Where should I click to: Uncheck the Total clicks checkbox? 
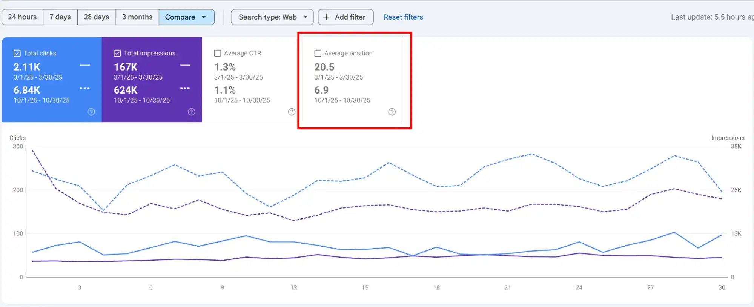pos(17,53)
